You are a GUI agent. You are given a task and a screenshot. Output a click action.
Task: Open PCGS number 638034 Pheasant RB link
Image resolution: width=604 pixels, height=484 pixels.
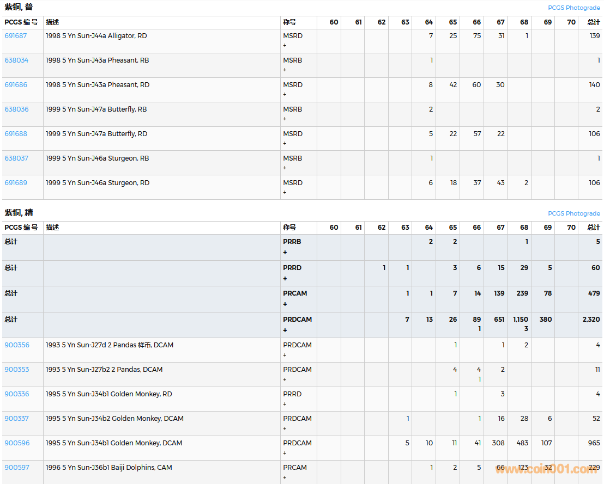pos(16,60)
